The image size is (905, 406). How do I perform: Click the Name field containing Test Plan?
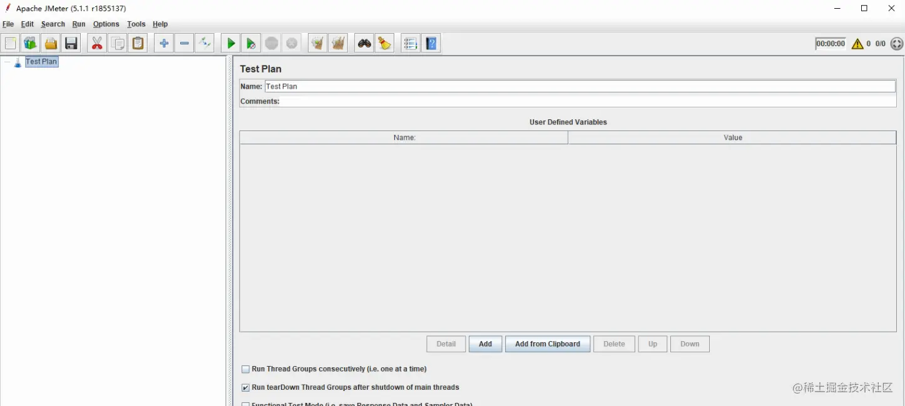click(580, 86)
